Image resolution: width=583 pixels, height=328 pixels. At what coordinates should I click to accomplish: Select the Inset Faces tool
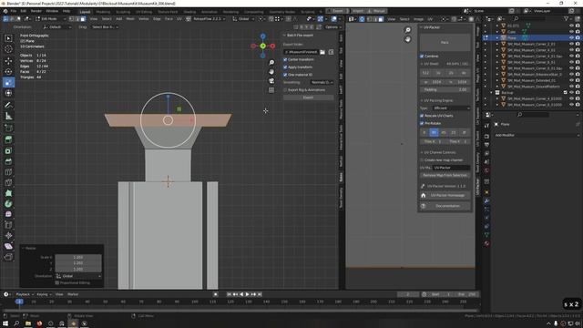[8, 150]
